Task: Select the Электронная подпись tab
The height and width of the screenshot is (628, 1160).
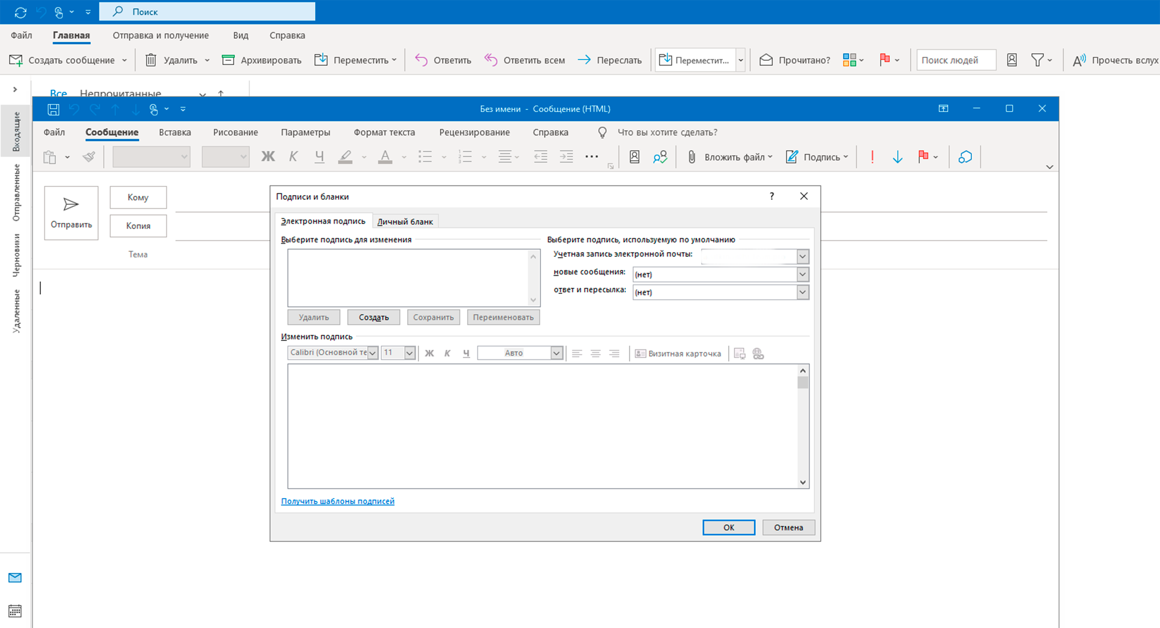Action: pos(323,221)
